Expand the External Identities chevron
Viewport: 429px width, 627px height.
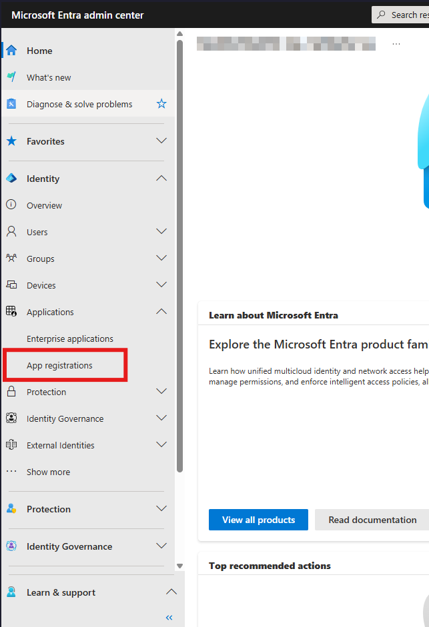[x=161, y=444]
